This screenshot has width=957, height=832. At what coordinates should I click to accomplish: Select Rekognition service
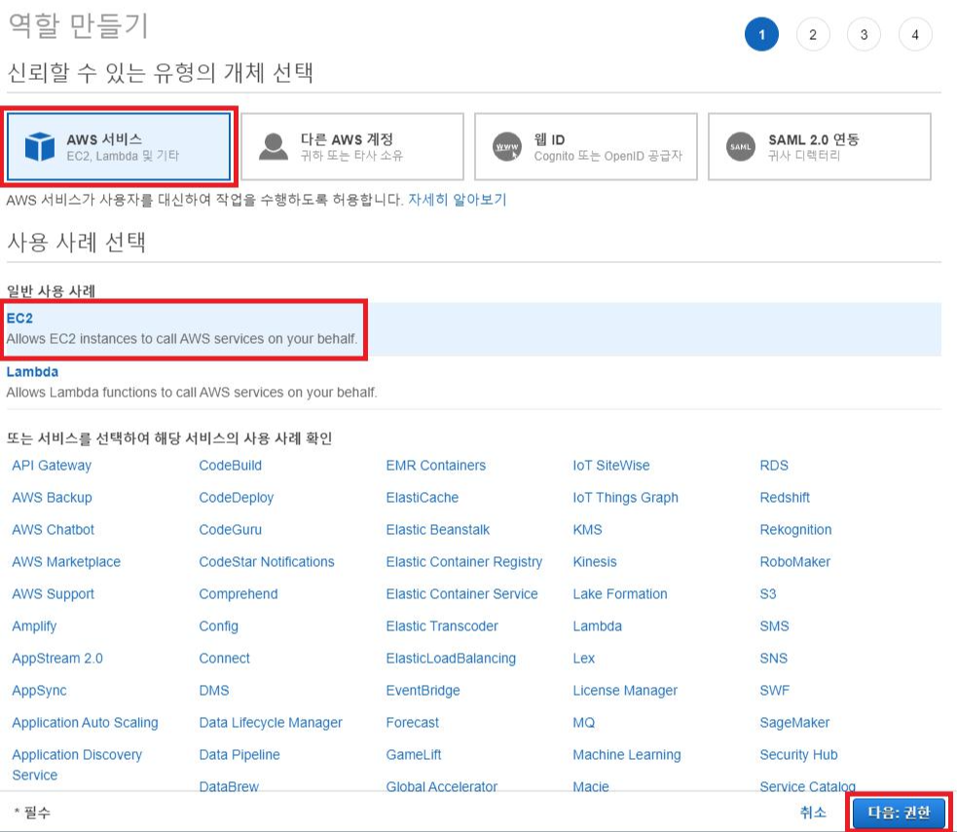click(x=795, y=530)
